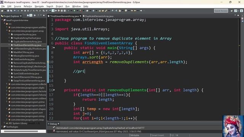This screenshot has height=137, width=244.
Task: Open the Navigate menu
Action: 39,6
